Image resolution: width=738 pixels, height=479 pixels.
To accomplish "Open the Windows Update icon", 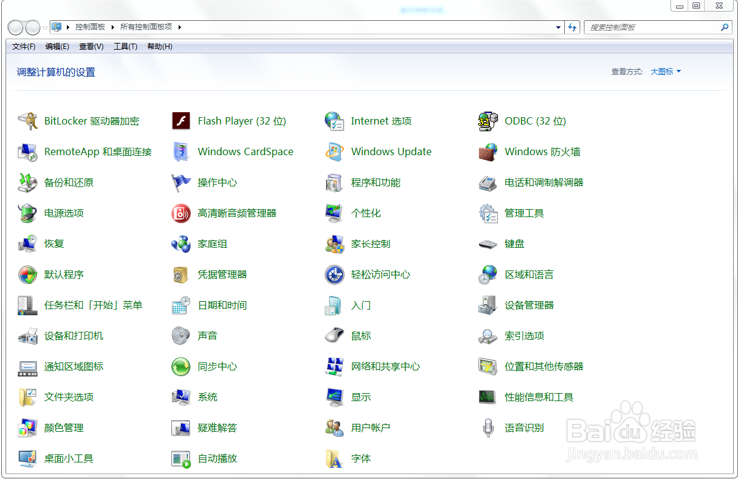I will (x=335, y=151).
